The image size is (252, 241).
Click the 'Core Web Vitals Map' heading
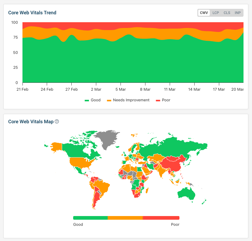31,121
